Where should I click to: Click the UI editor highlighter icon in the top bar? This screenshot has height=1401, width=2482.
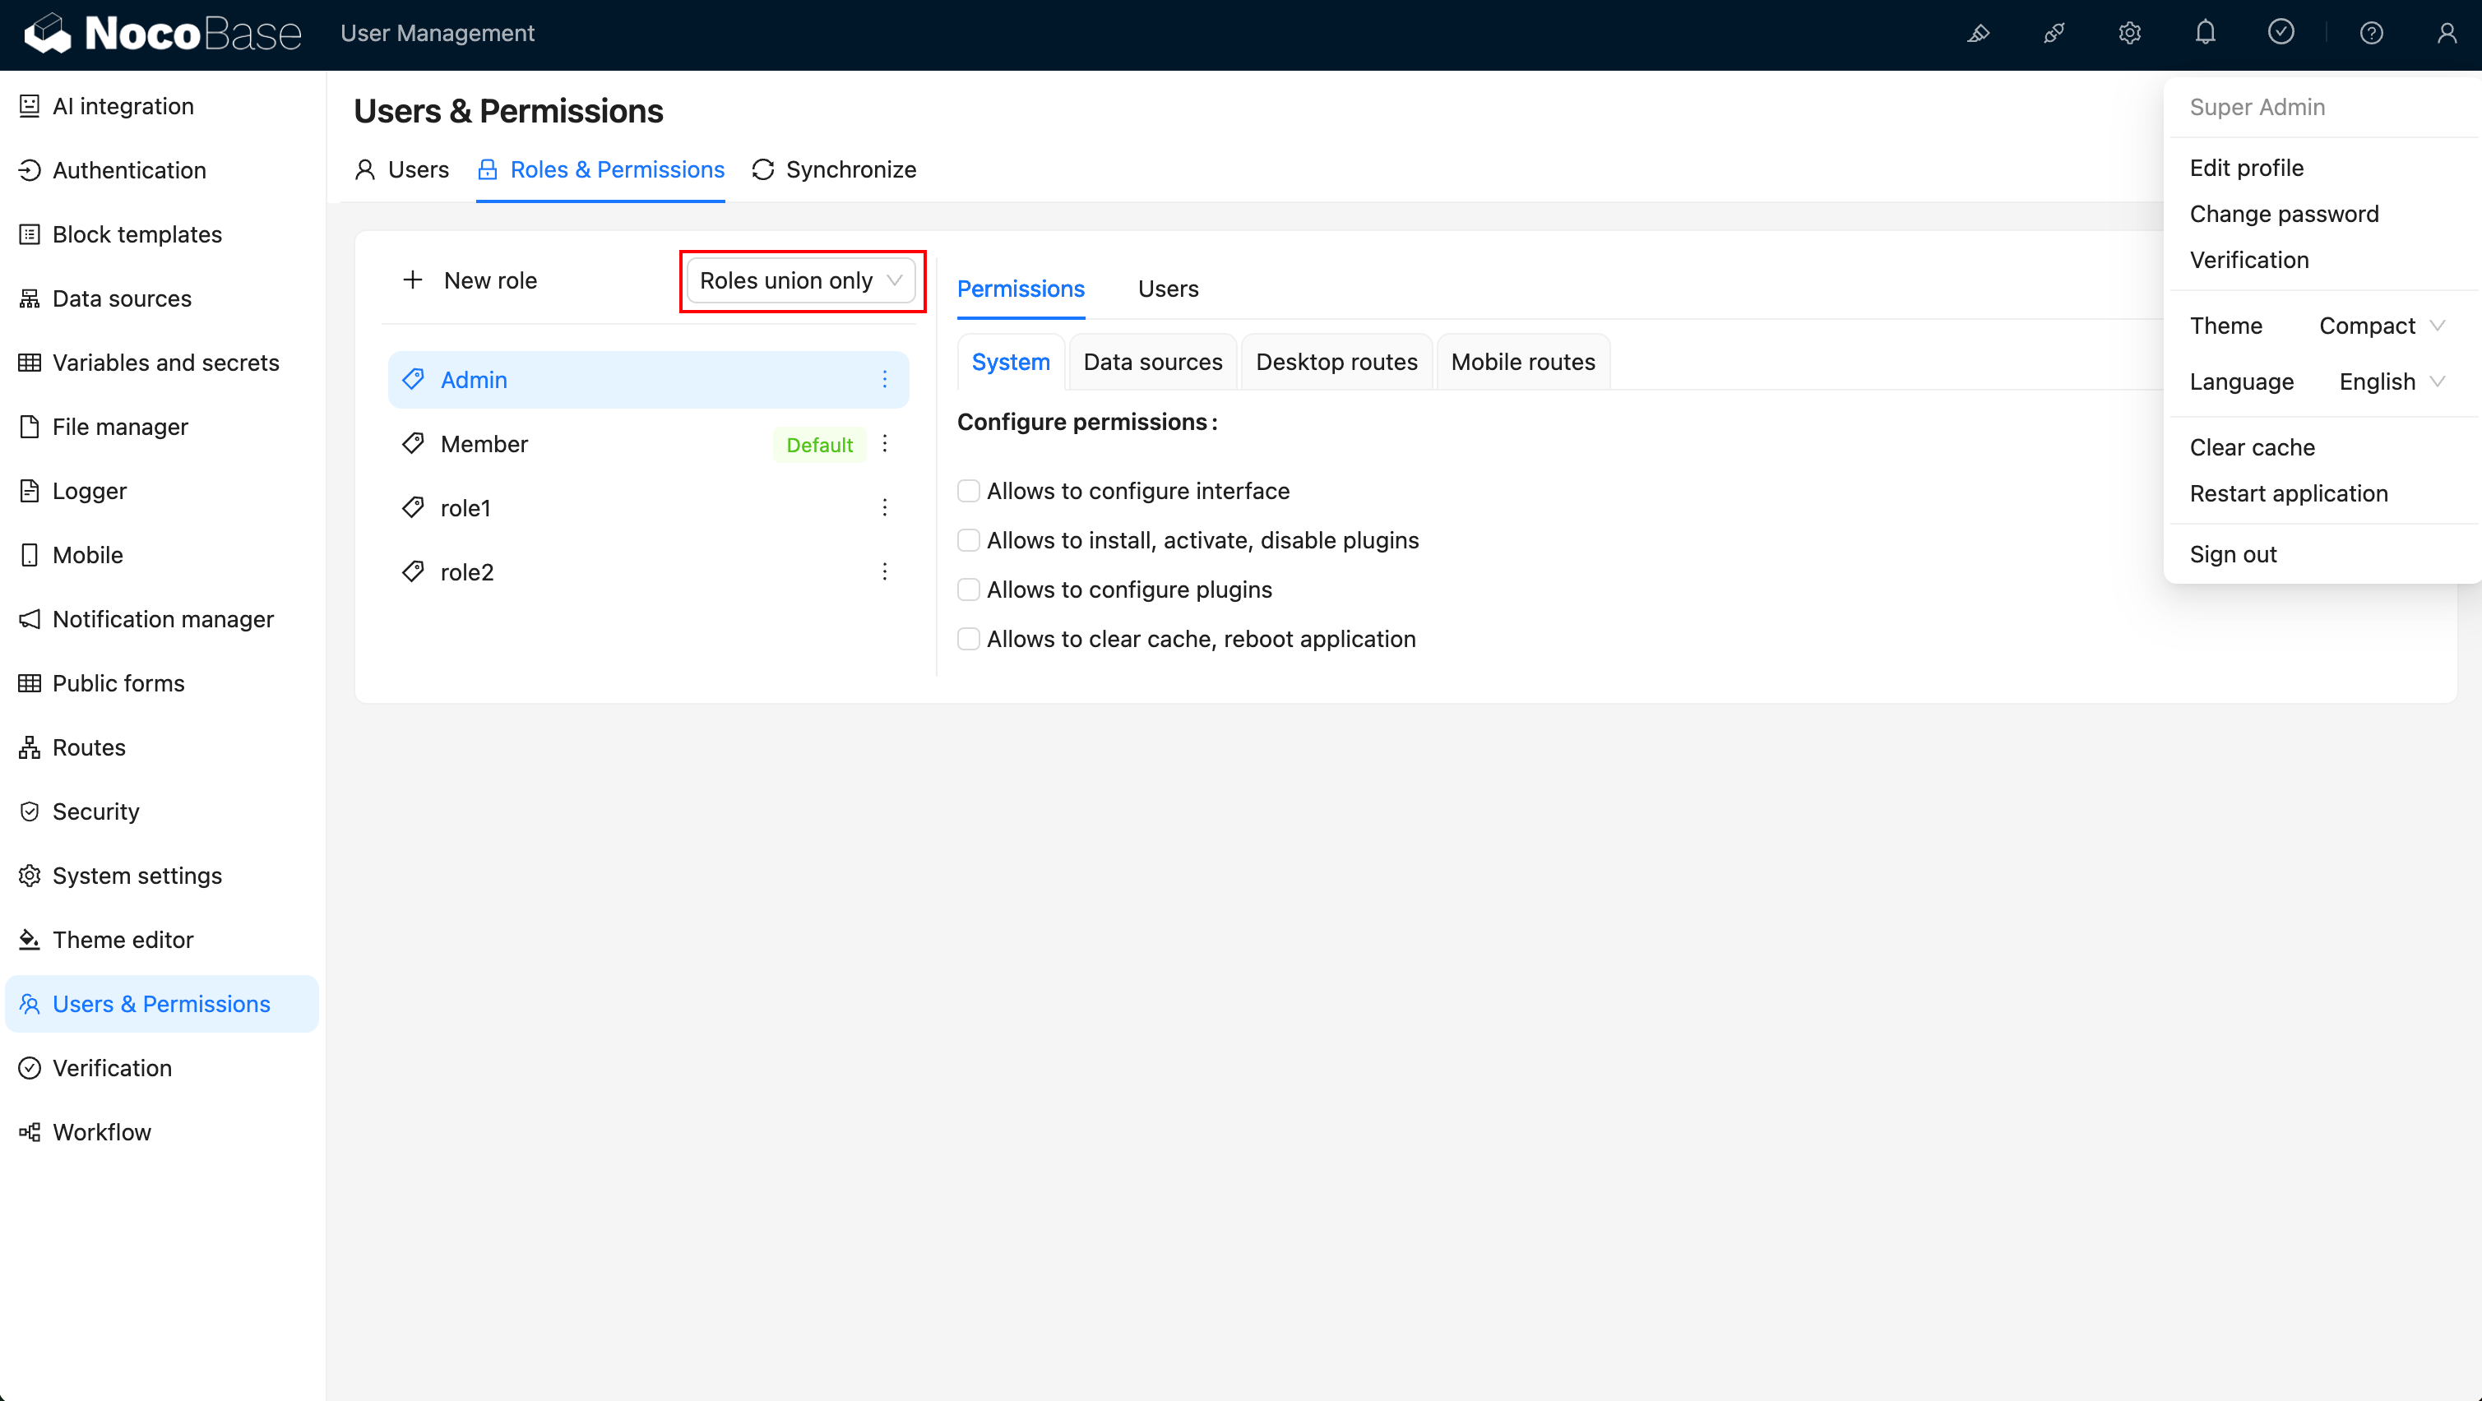1978,34
